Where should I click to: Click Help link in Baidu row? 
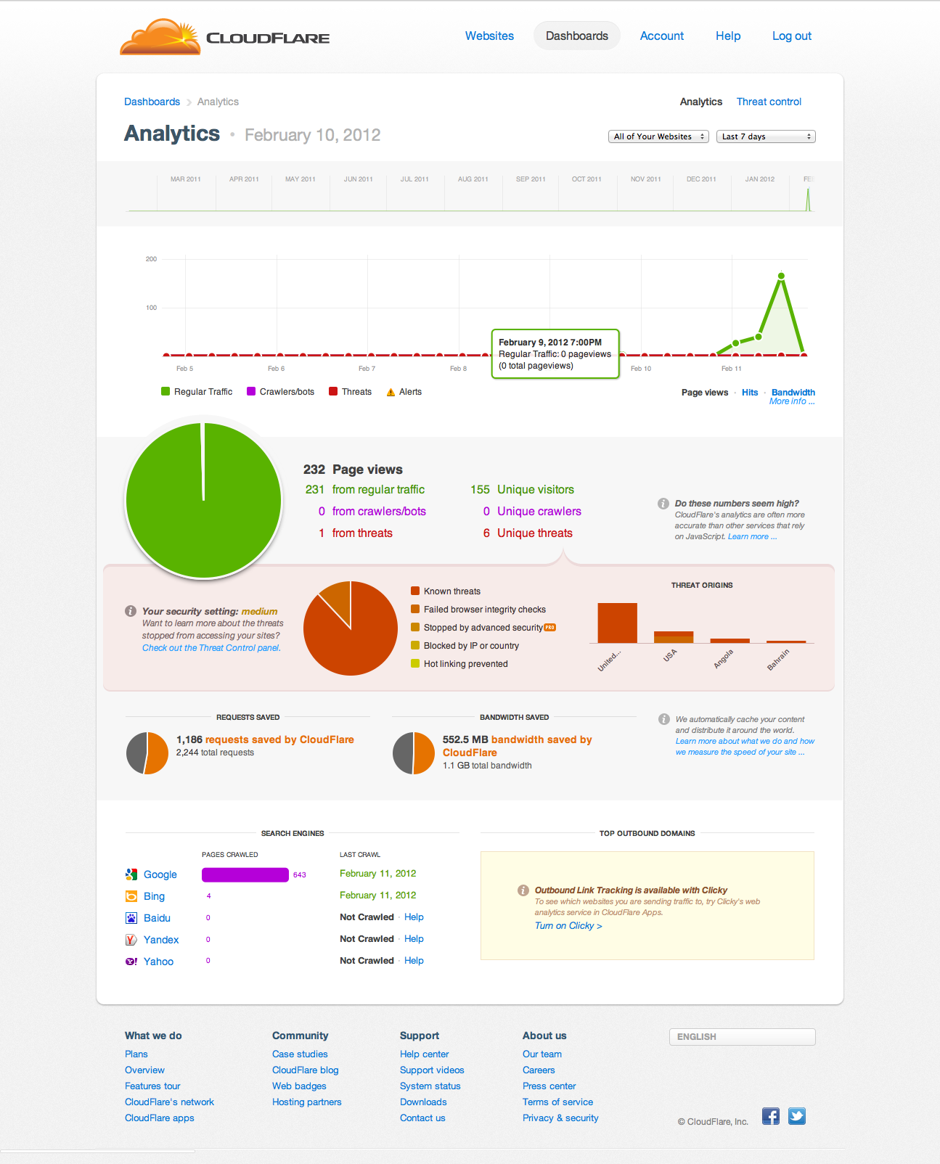point(414,917)
